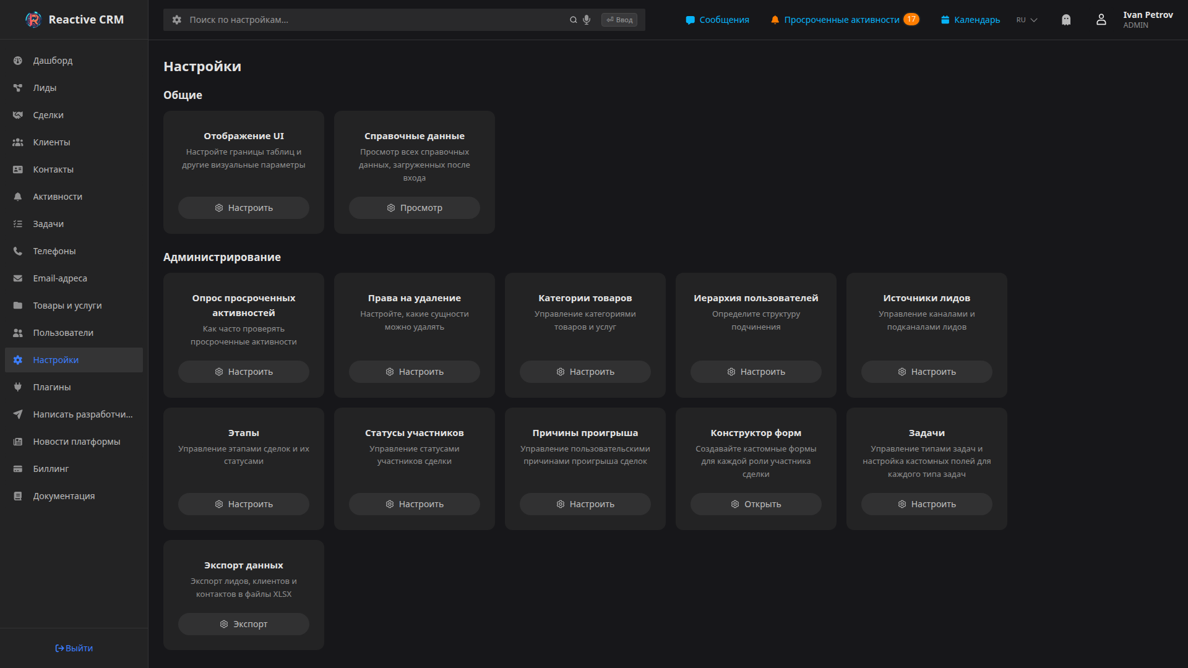Click the Сообщения chat bubble icon

click(691, 20)
